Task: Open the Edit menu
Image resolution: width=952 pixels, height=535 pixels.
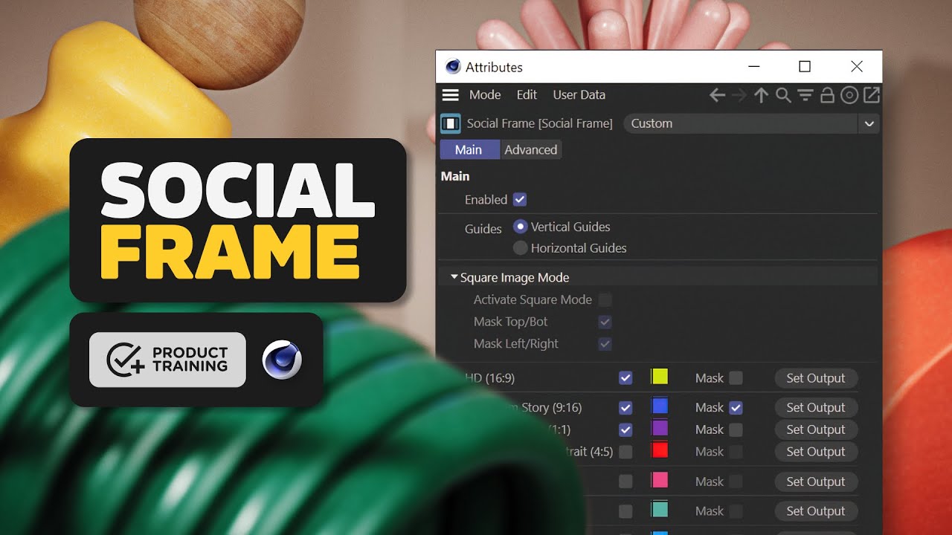Action: (x=527, y=95)
